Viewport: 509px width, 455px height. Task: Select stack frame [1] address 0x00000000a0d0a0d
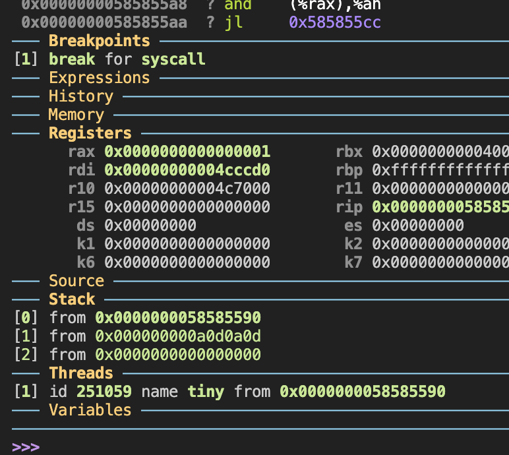[178, 336]
